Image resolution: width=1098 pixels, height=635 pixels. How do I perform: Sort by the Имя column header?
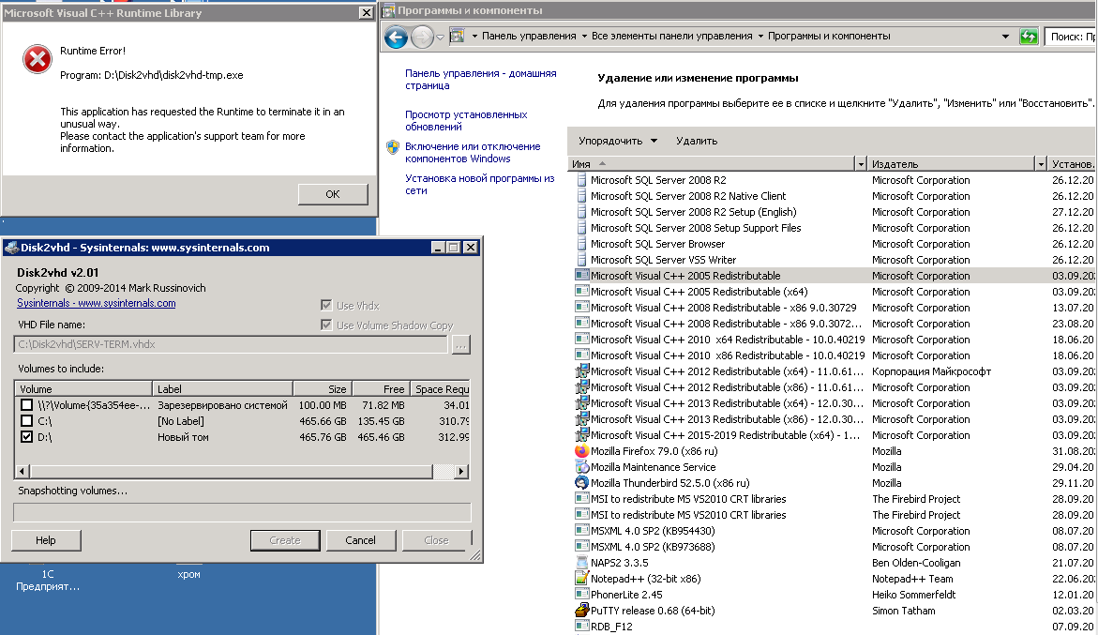(712, 164)
